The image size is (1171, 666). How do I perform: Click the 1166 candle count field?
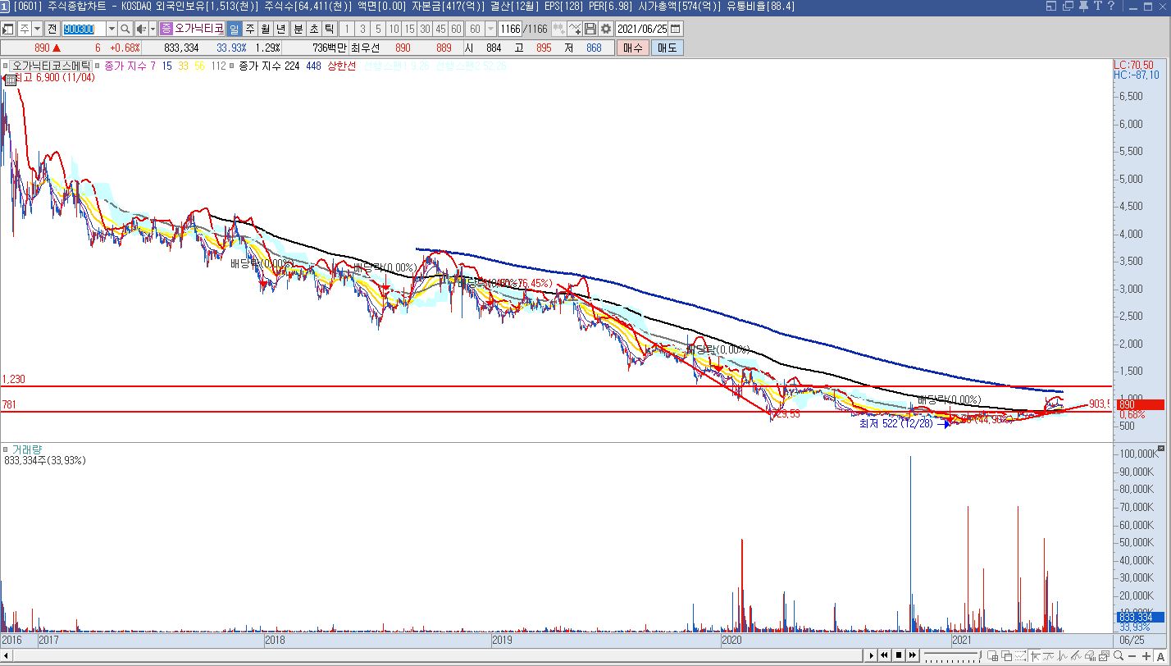click(509, 29)
